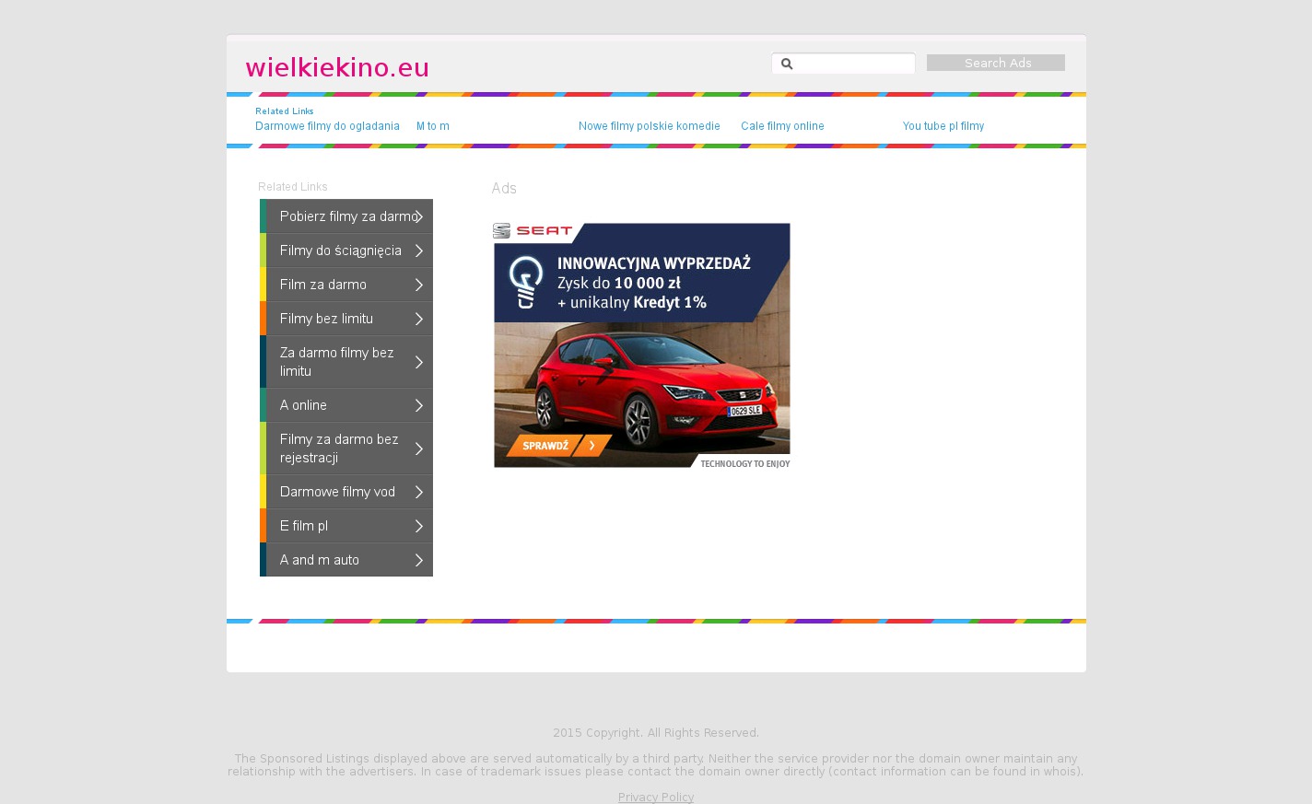The height and width of the screenshot is (804, 1312).
Task: Select Filmy za darmo bez rejestracji item
Action: [x=339, y=449]
